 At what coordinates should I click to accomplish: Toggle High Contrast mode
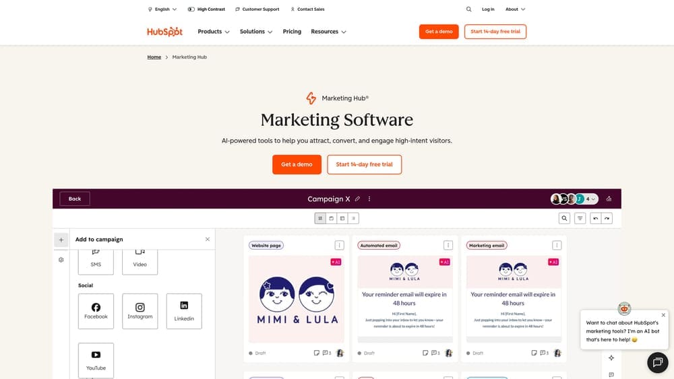point(206,9)
